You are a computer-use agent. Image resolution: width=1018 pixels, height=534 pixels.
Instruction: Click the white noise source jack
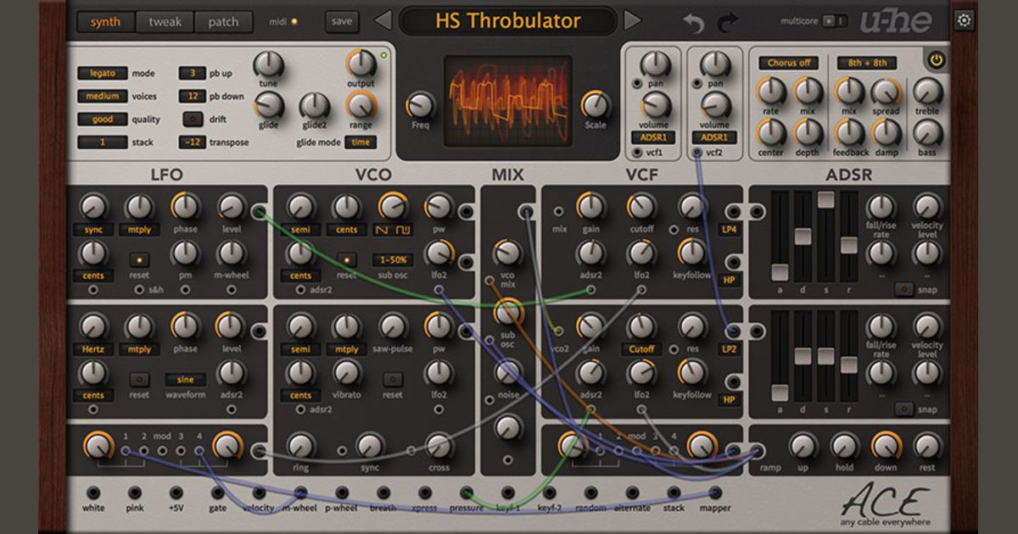coord(92,490)
